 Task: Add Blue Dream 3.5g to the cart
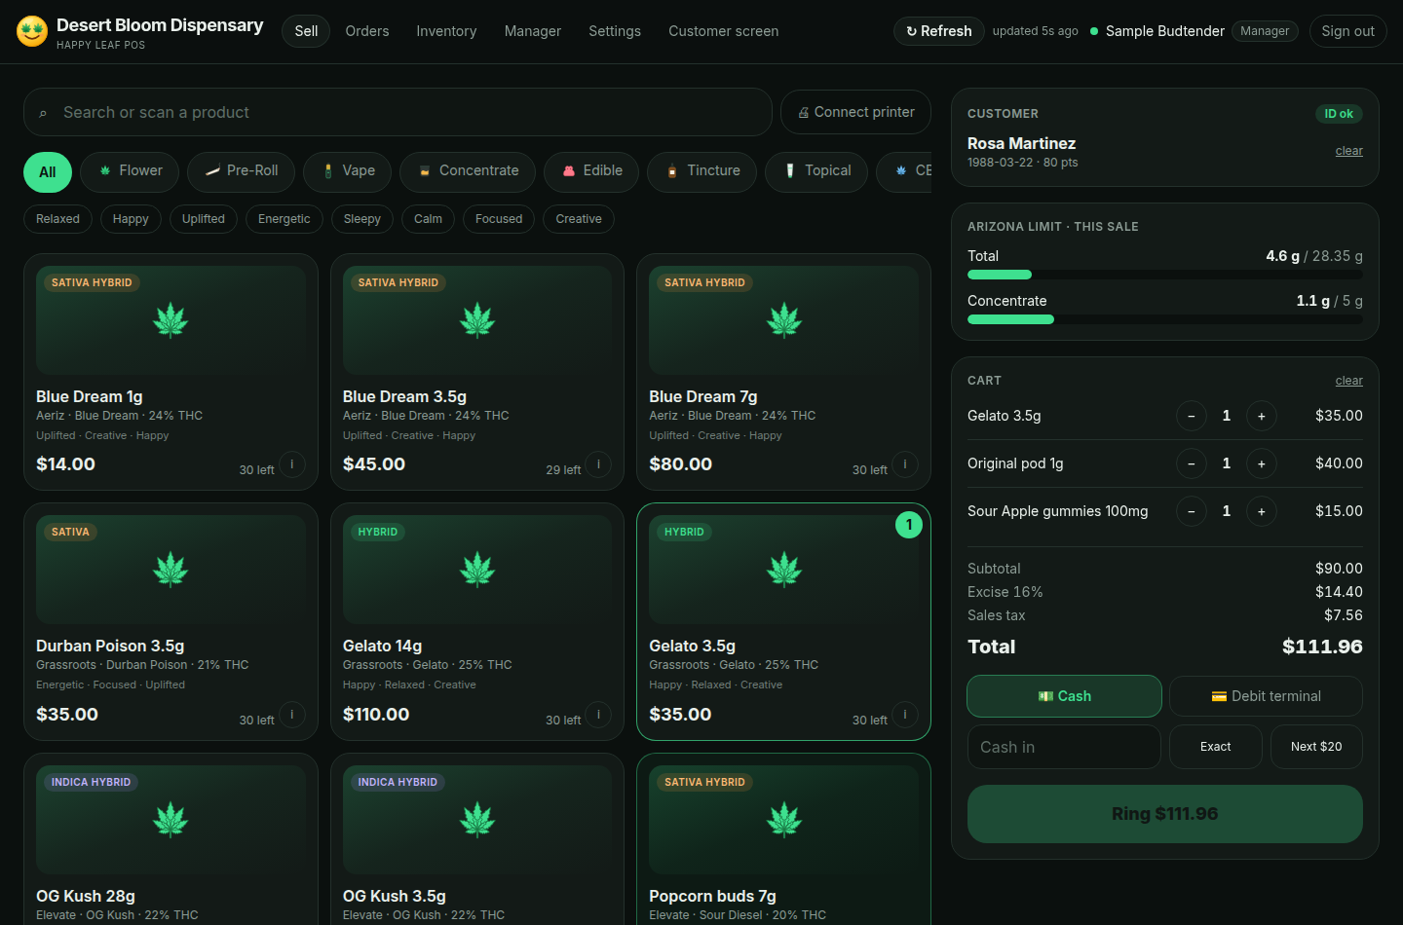coord(477,372)
